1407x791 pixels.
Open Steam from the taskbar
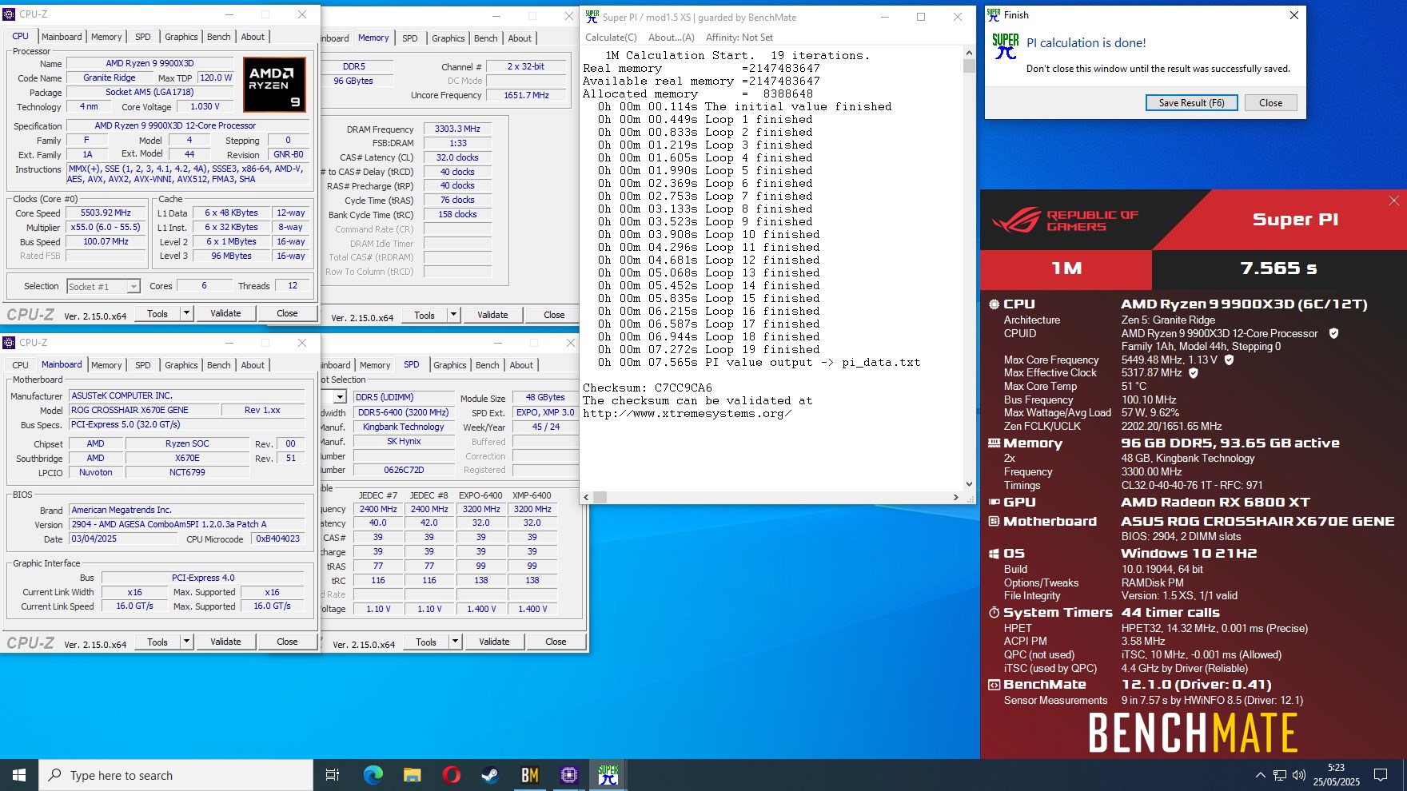pos(490,775)
